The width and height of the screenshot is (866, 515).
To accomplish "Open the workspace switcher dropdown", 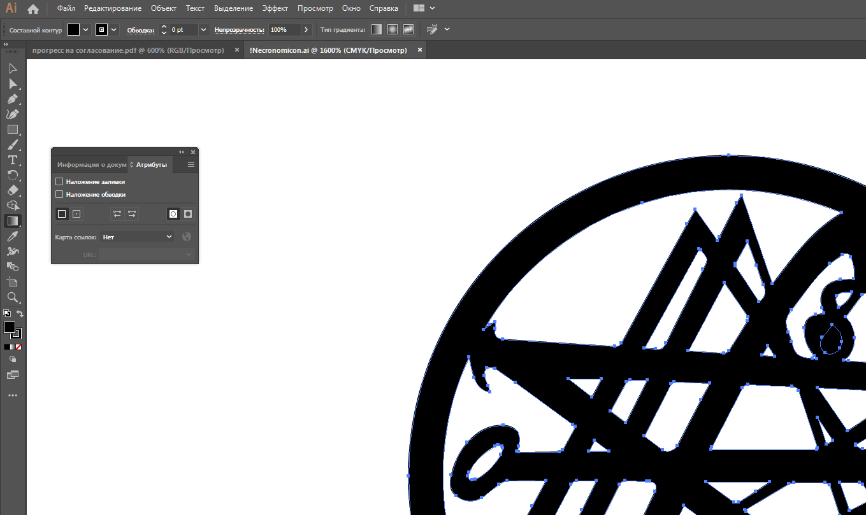I will [424, 8].
